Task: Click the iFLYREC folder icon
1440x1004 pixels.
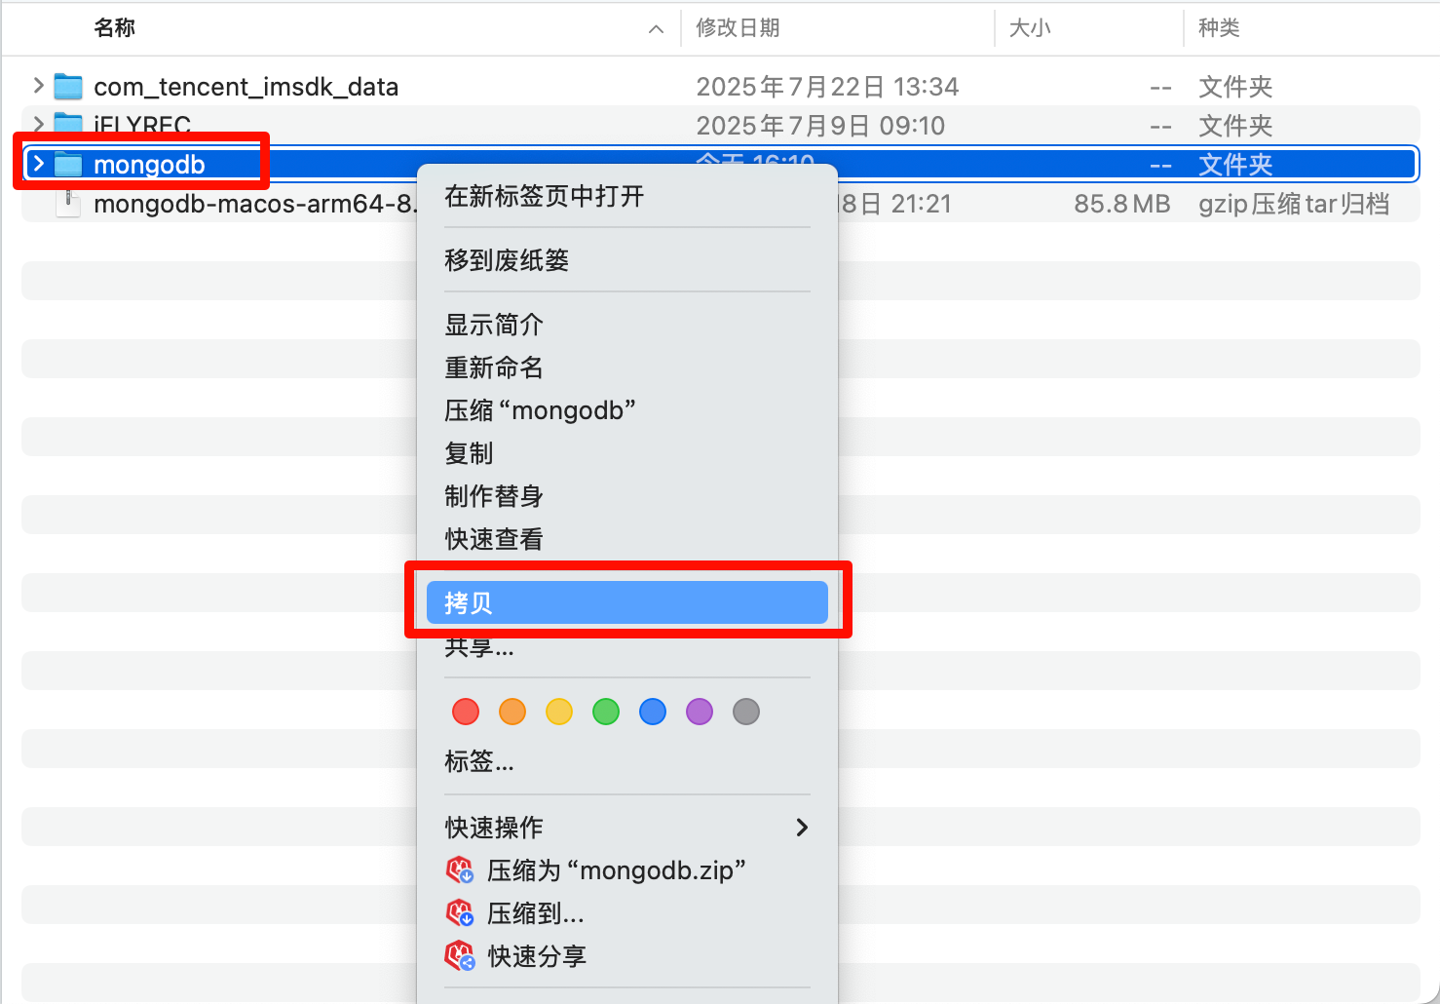Action: point(68,124)
